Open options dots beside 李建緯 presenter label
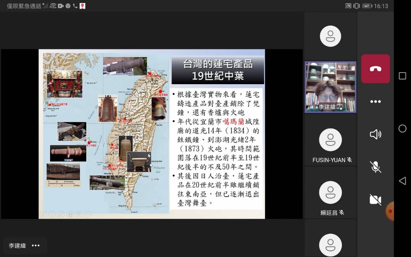This screenshot has height=257, width=411. [36, 246]
